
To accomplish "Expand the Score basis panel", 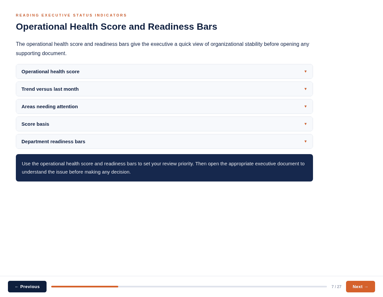I will 164,124.
